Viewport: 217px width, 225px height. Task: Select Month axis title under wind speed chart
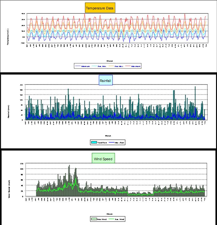[x=110, y=214]
